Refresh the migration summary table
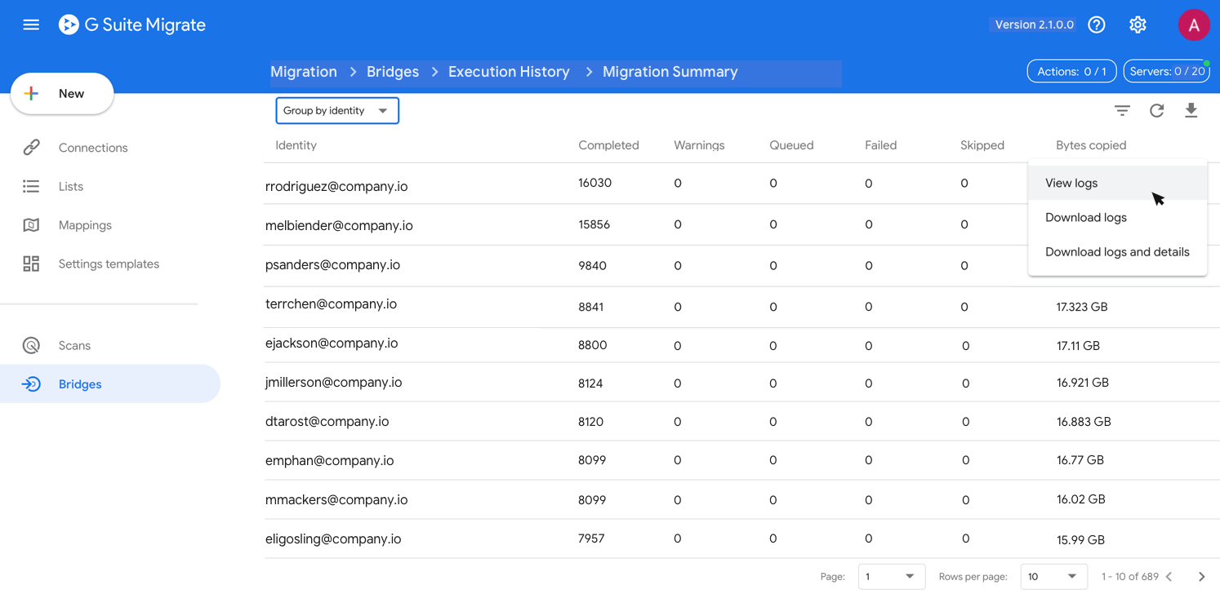Screen dimensions: 1220x594 (x=1156, y=110)
